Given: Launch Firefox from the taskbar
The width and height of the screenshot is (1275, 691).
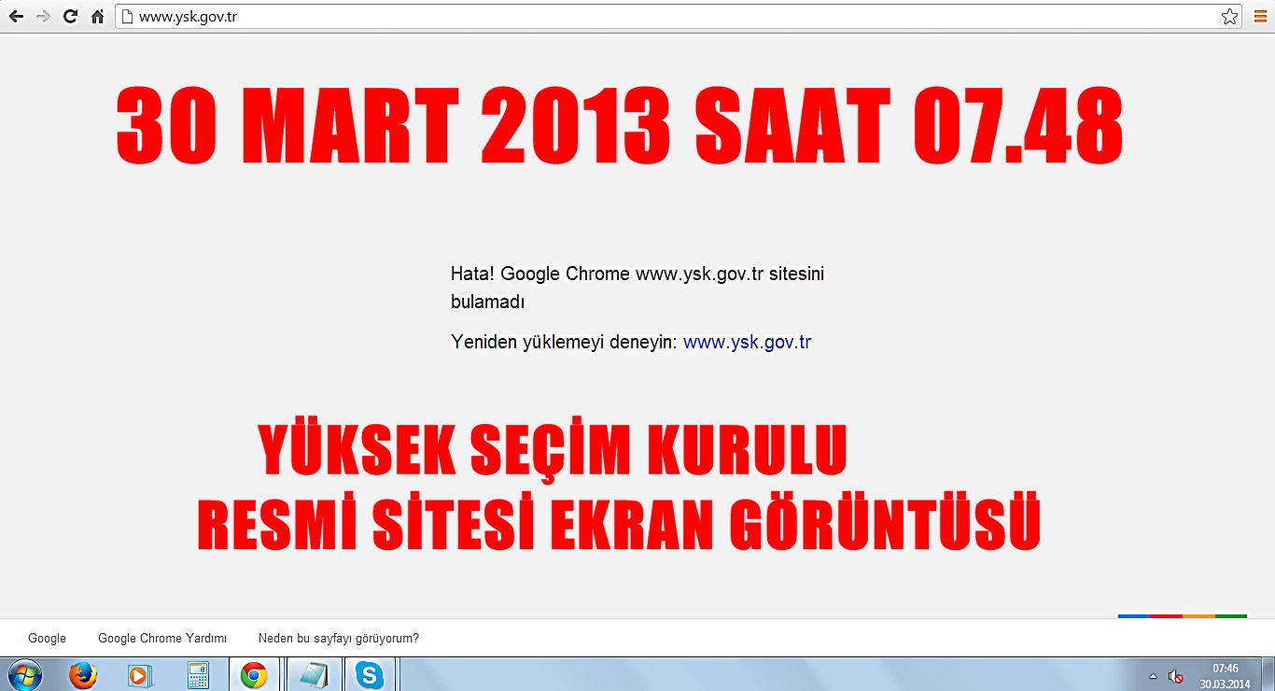Looking at the screenshot, I should click(x=83, y=674).
